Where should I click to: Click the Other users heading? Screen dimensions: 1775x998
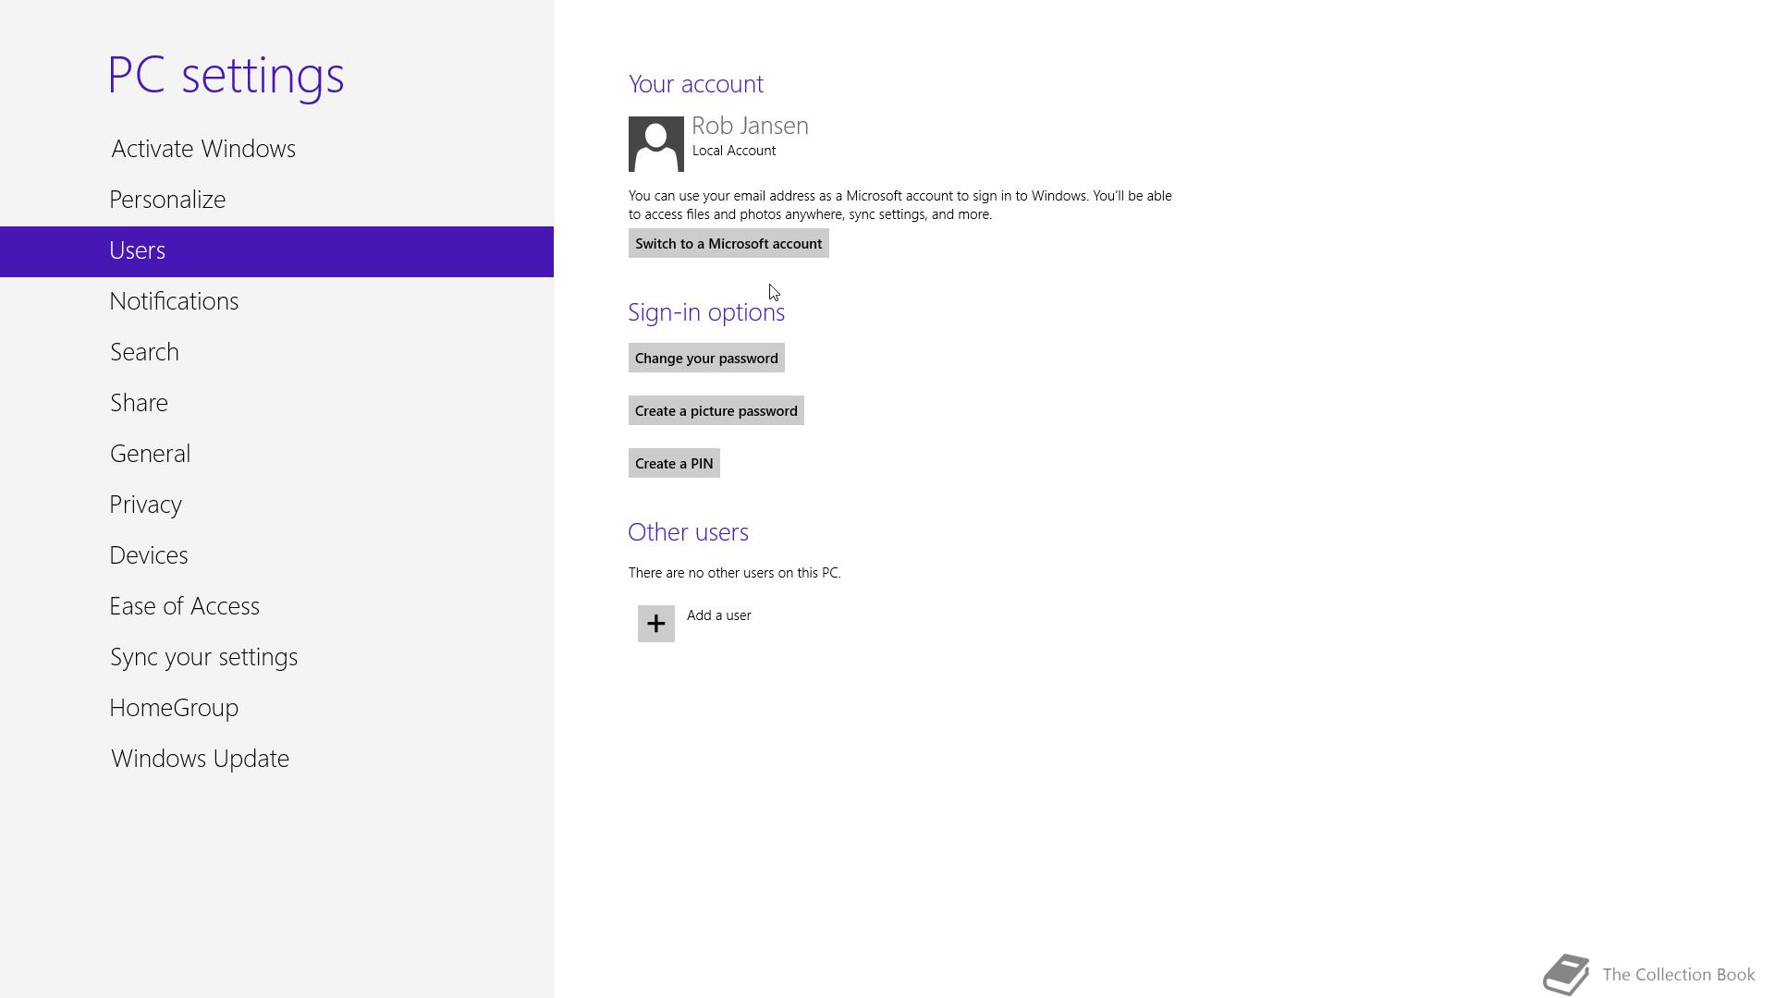point(689,532)
